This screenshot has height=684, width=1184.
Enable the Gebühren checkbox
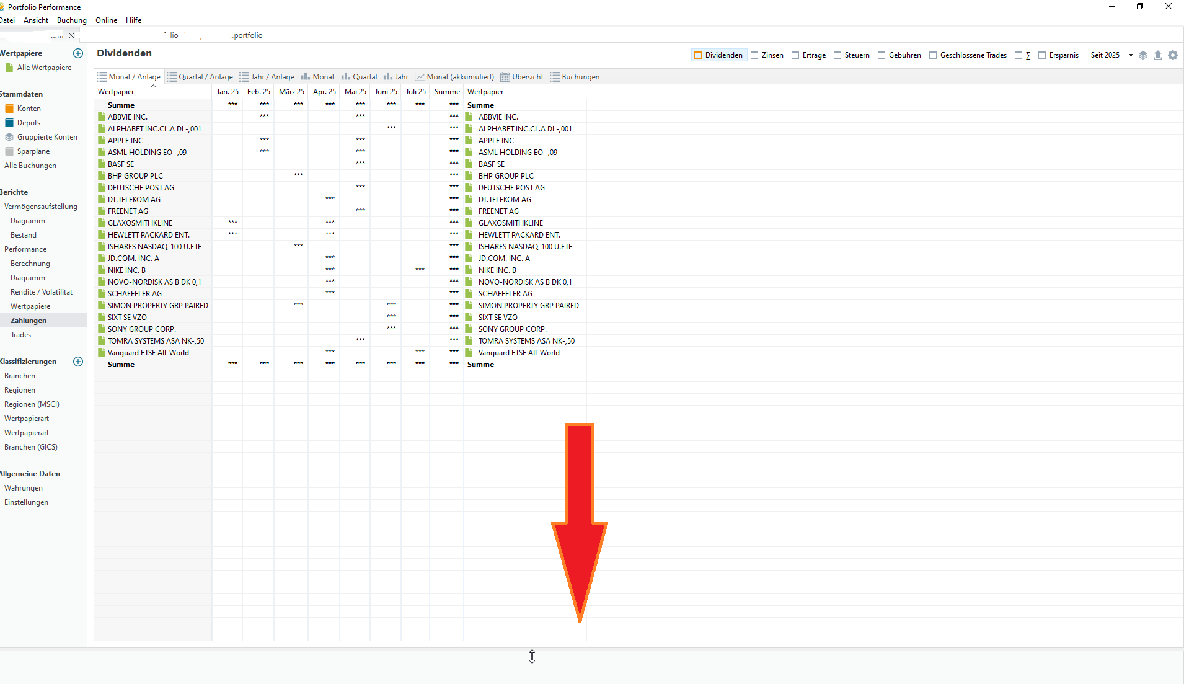[881, 55]
